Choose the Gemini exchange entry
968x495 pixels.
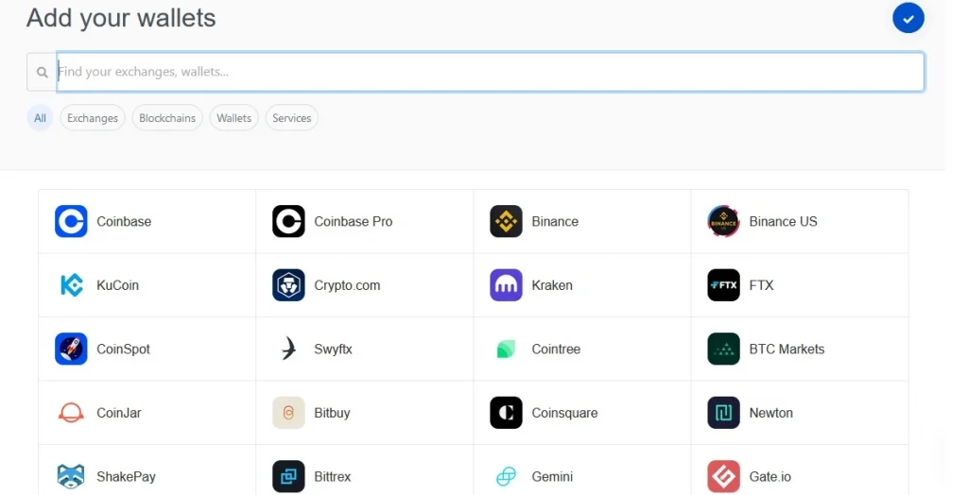(552, 476)
